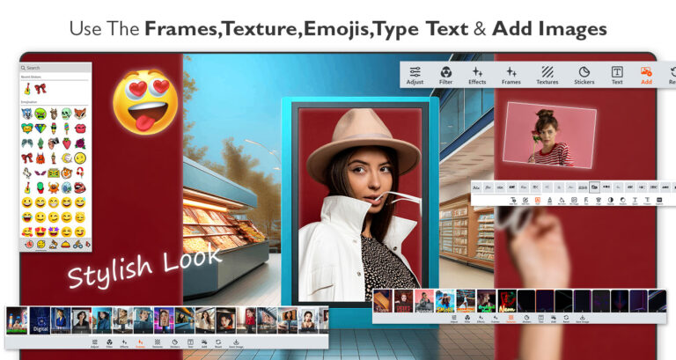The image size is (676, 360).
Task: Select the red bow in Recent Stickers
Action: 40,89
